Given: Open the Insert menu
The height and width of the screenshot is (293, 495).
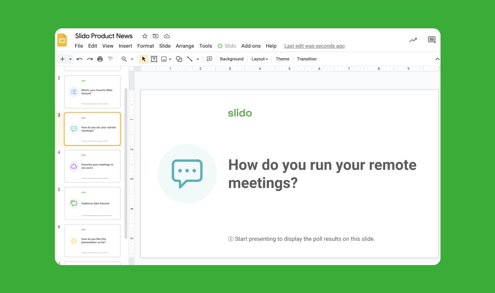Looking at the screenshot, I should [125, 46].
